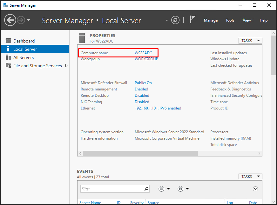Expand the File and Storage Services arrow
277x205 pixels.
66,66
